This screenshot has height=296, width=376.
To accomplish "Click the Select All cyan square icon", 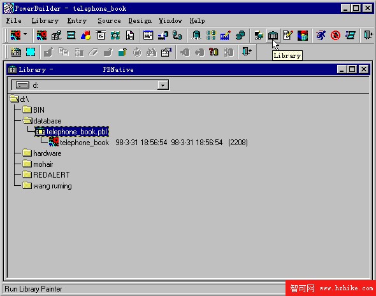I will pos(31,52).
